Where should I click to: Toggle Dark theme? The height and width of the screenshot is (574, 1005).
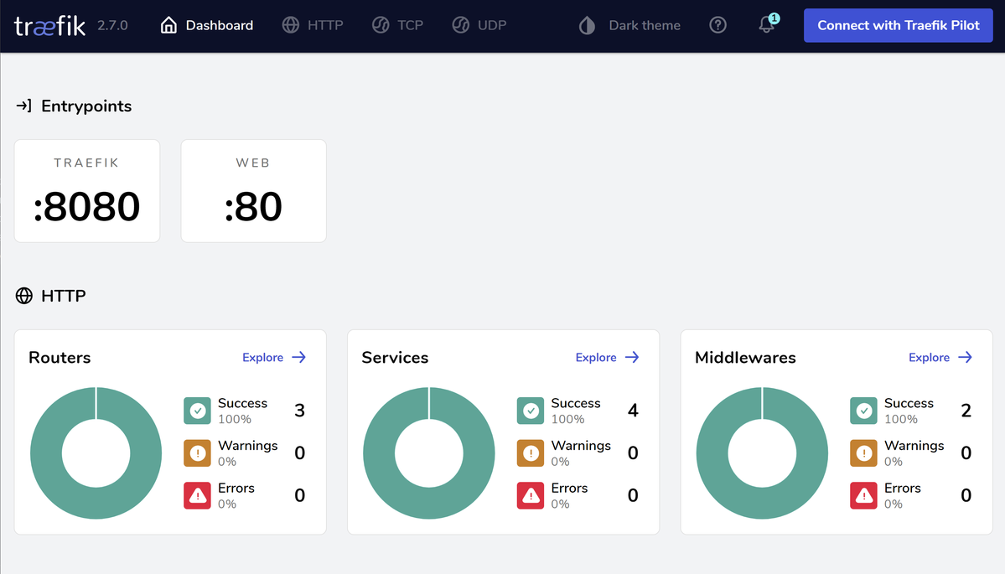[628, 25]
